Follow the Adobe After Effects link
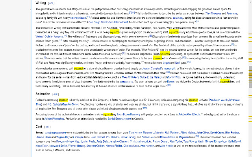Viewport: 252px width, 157px height. (189, 114)
